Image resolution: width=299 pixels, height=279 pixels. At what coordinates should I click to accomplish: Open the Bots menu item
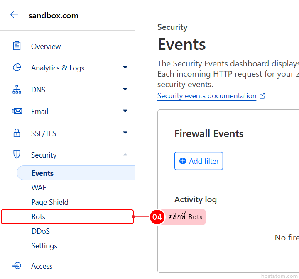38,217
